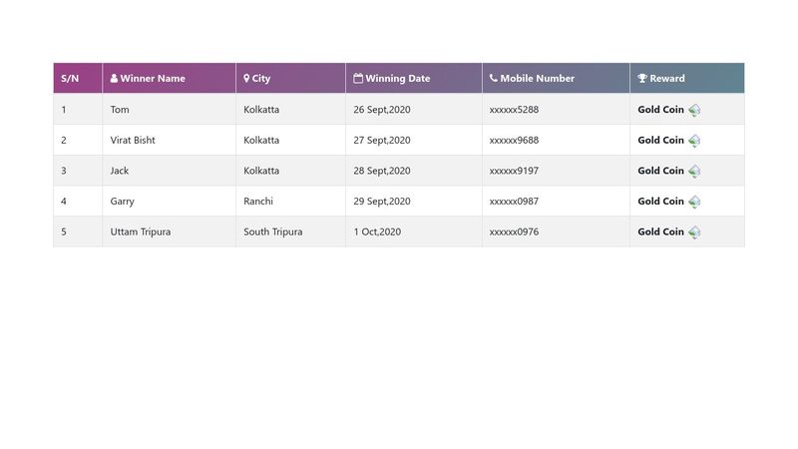Select the winner name Tom
798x449 pixels.
click(x=120, y=110)
